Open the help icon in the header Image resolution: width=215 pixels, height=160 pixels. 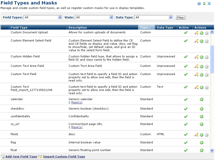199,3
